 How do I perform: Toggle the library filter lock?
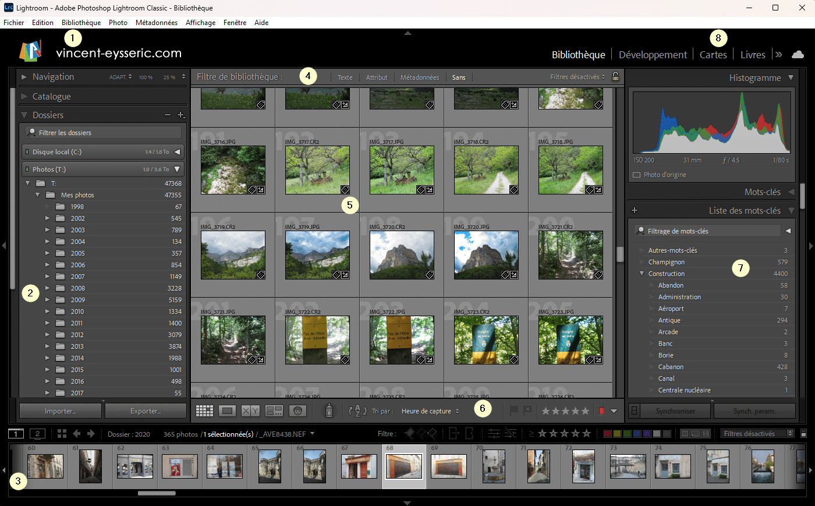615,77
